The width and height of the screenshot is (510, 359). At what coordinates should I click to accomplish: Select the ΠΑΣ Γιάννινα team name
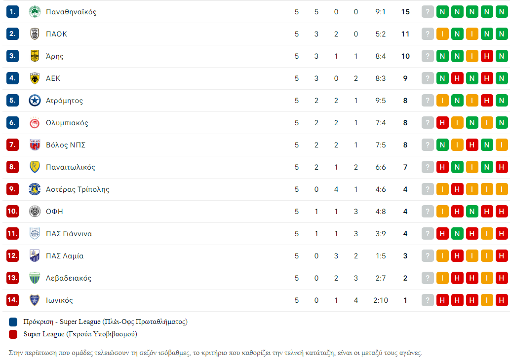(69, 234)
